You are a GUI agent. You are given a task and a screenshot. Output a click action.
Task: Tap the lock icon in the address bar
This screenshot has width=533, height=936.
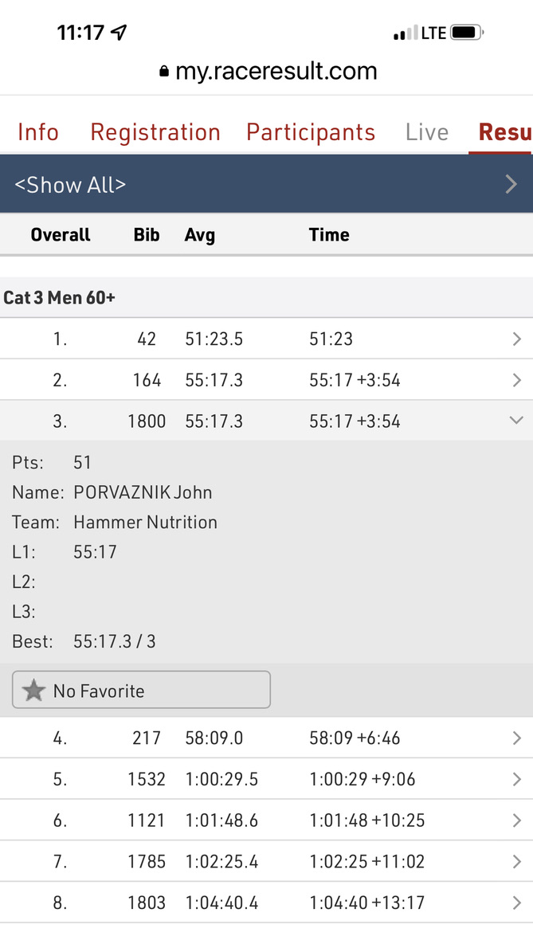pyautogui.click(x=164, y=72)
